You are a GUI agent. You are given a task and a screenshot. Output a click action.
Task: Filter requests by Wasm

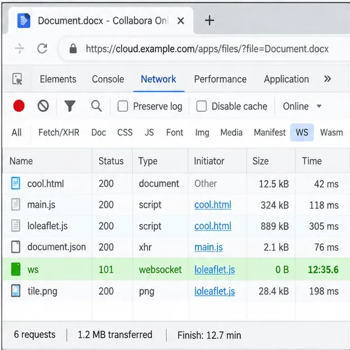click(331, 133)
